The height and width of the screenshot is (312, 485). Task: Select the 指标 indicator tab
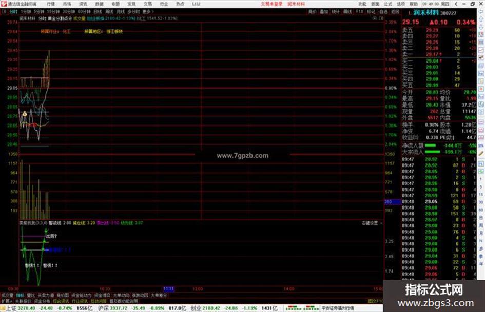(x=20, y=295)
